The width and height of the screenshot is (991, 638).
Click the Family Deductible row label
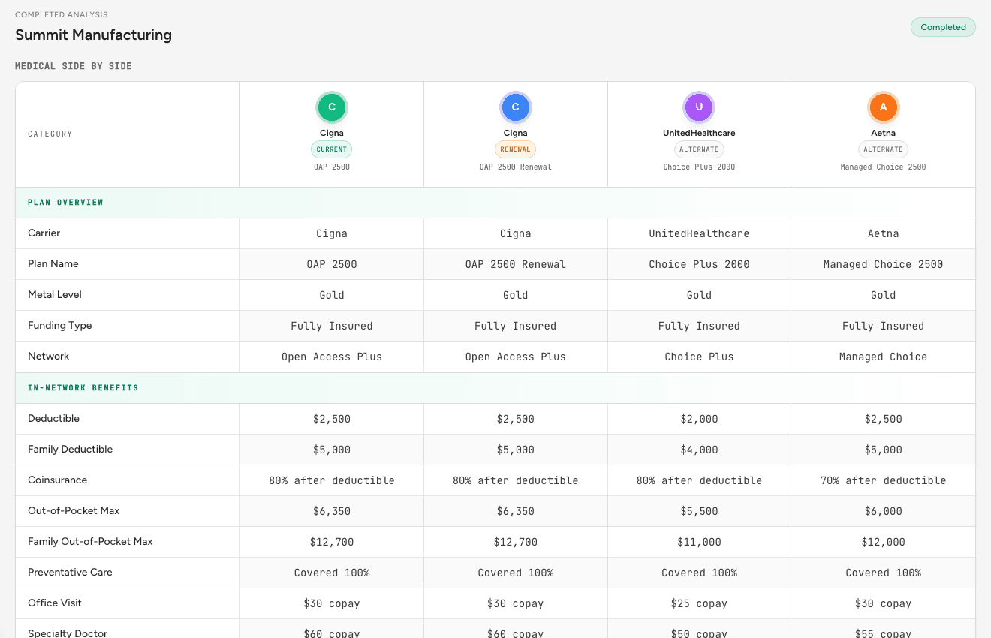pos(70,450)
